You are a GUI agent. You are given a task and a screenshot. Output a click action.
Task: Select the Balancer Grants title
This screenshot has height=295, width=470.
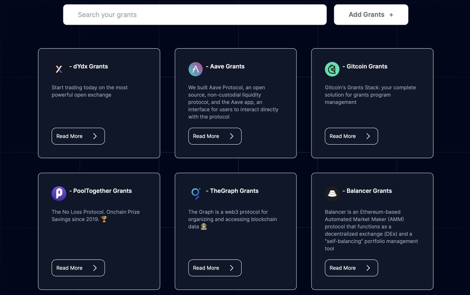click(367, 191)
